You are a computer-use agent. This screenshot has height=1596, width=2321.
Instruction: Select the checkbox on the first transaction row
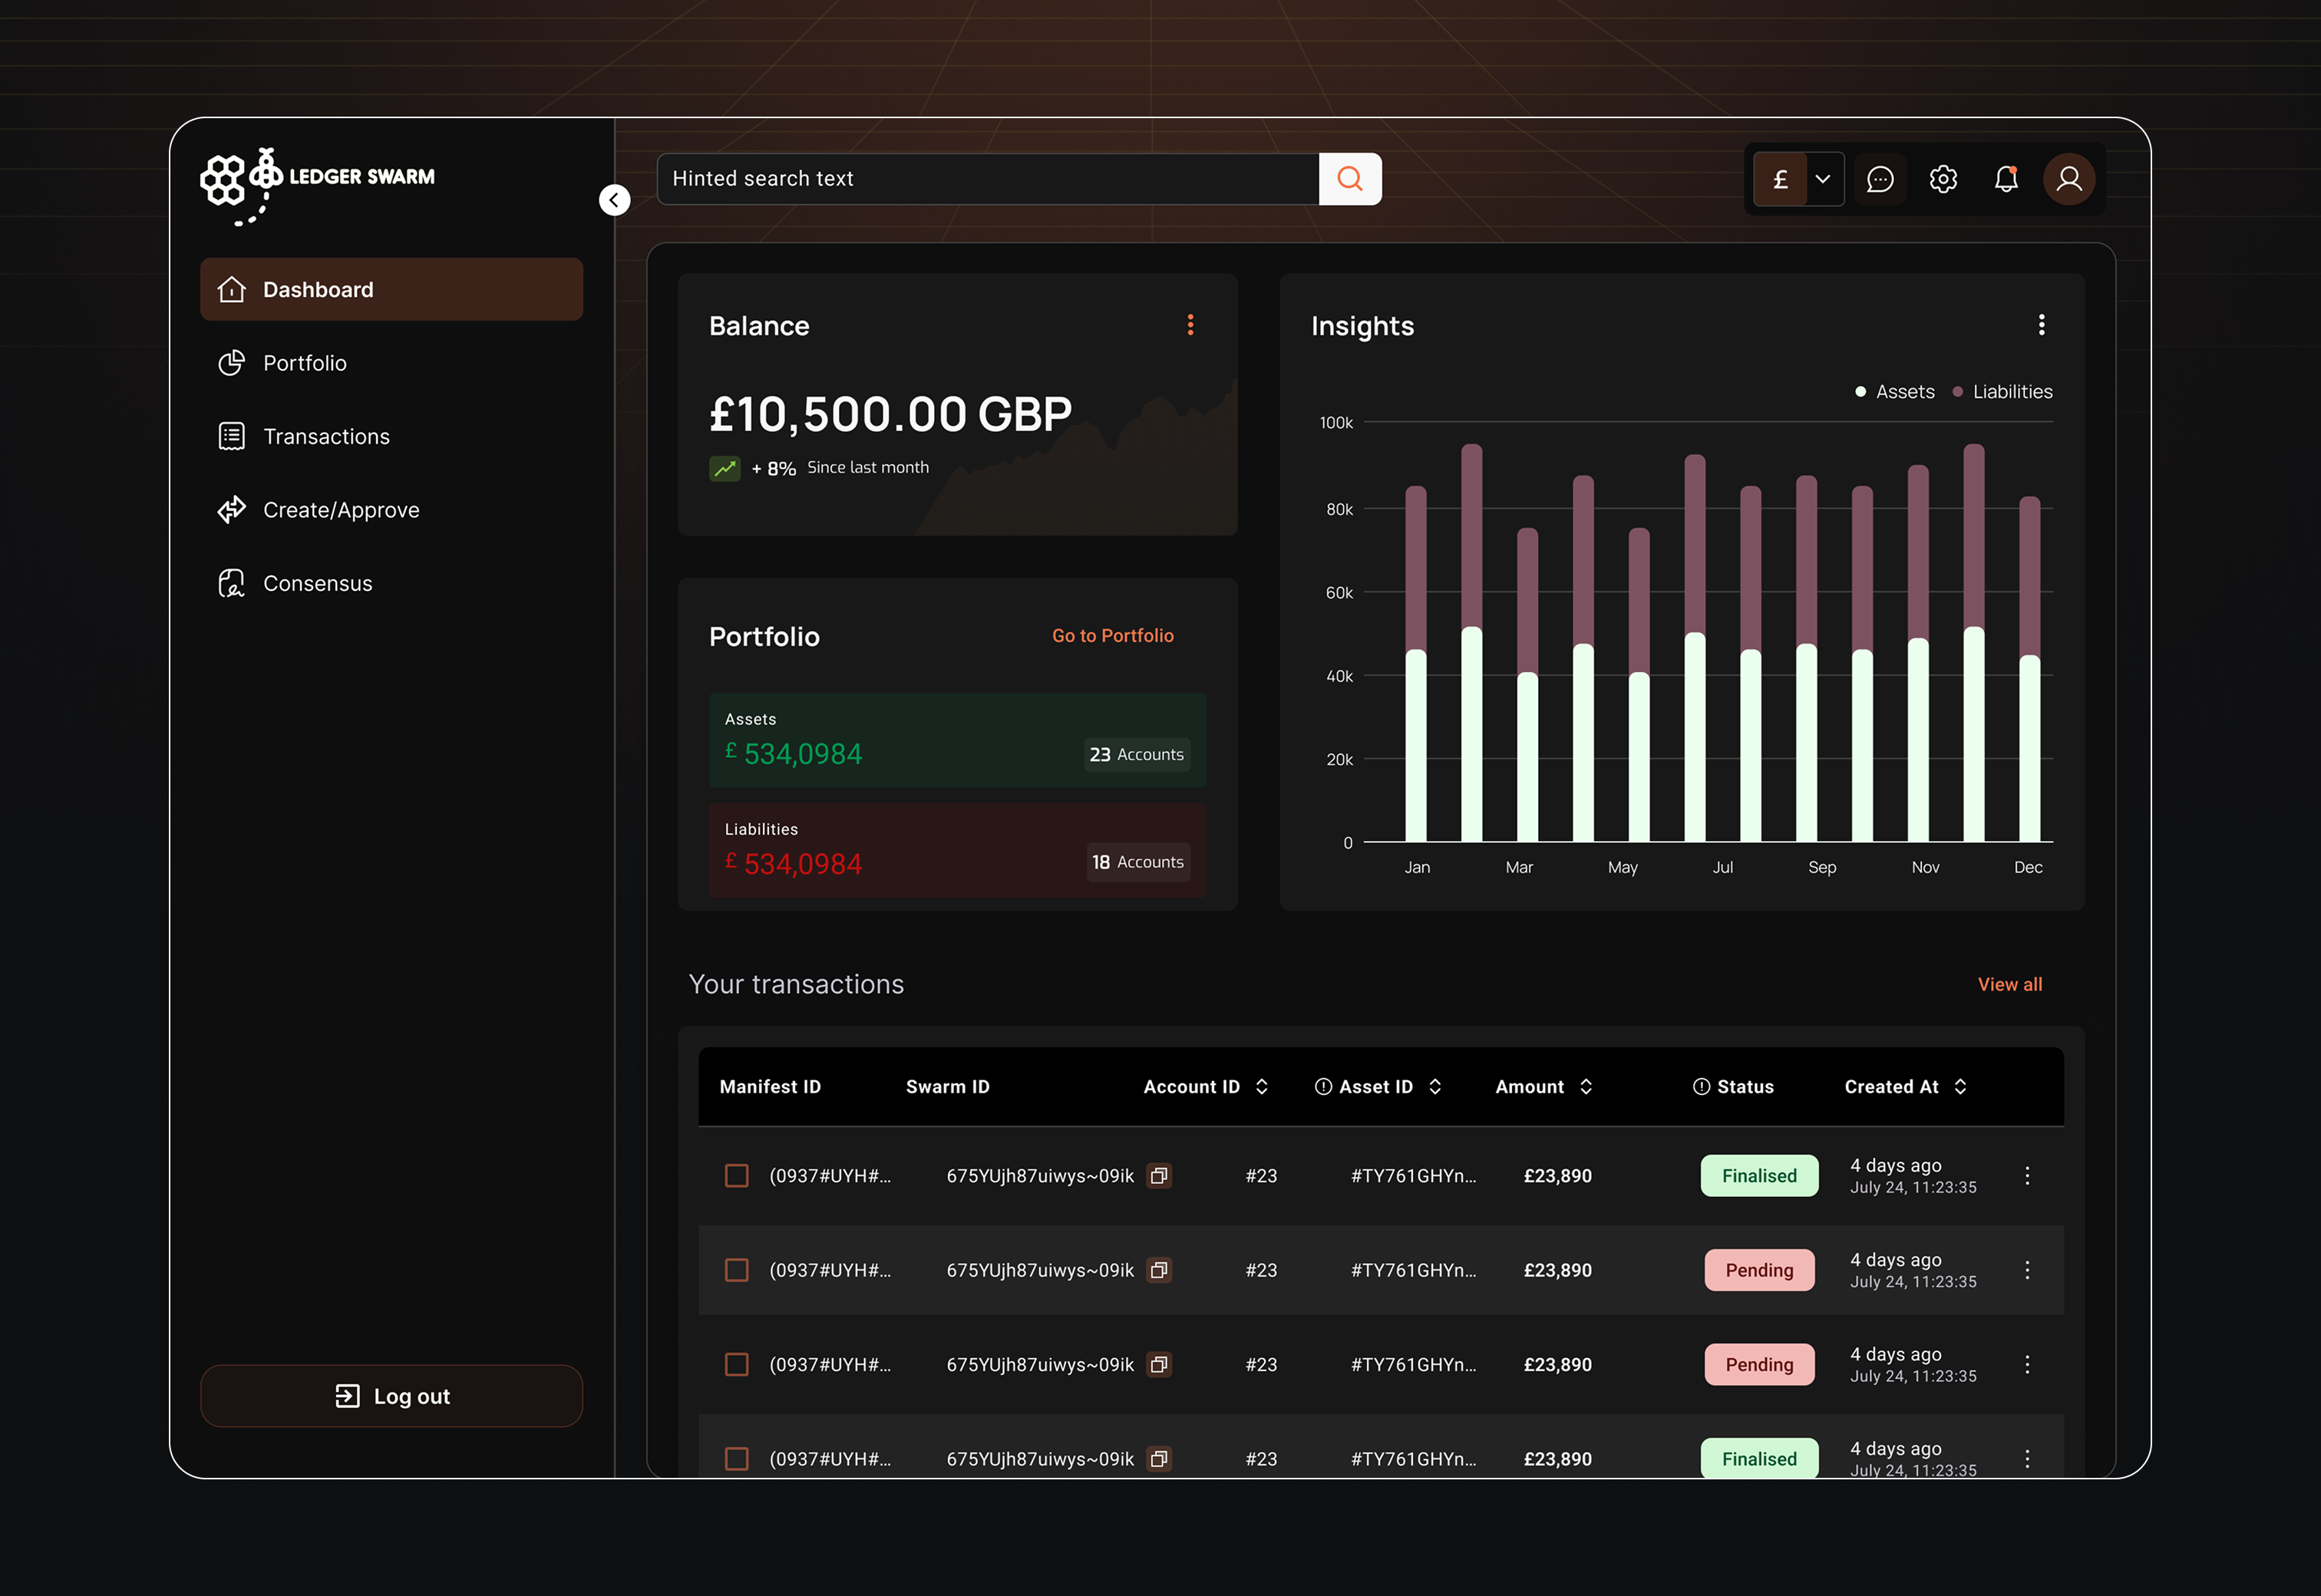(x=737, y=1175)
